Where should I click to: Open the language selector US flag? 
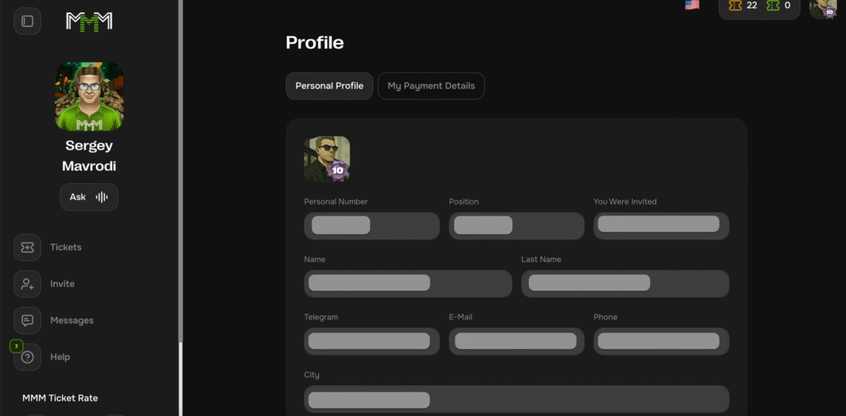pos(692,5)
